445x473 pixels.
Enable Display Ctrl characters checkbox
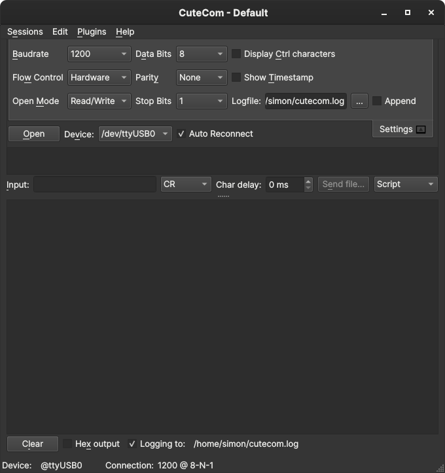coord(236,54)
